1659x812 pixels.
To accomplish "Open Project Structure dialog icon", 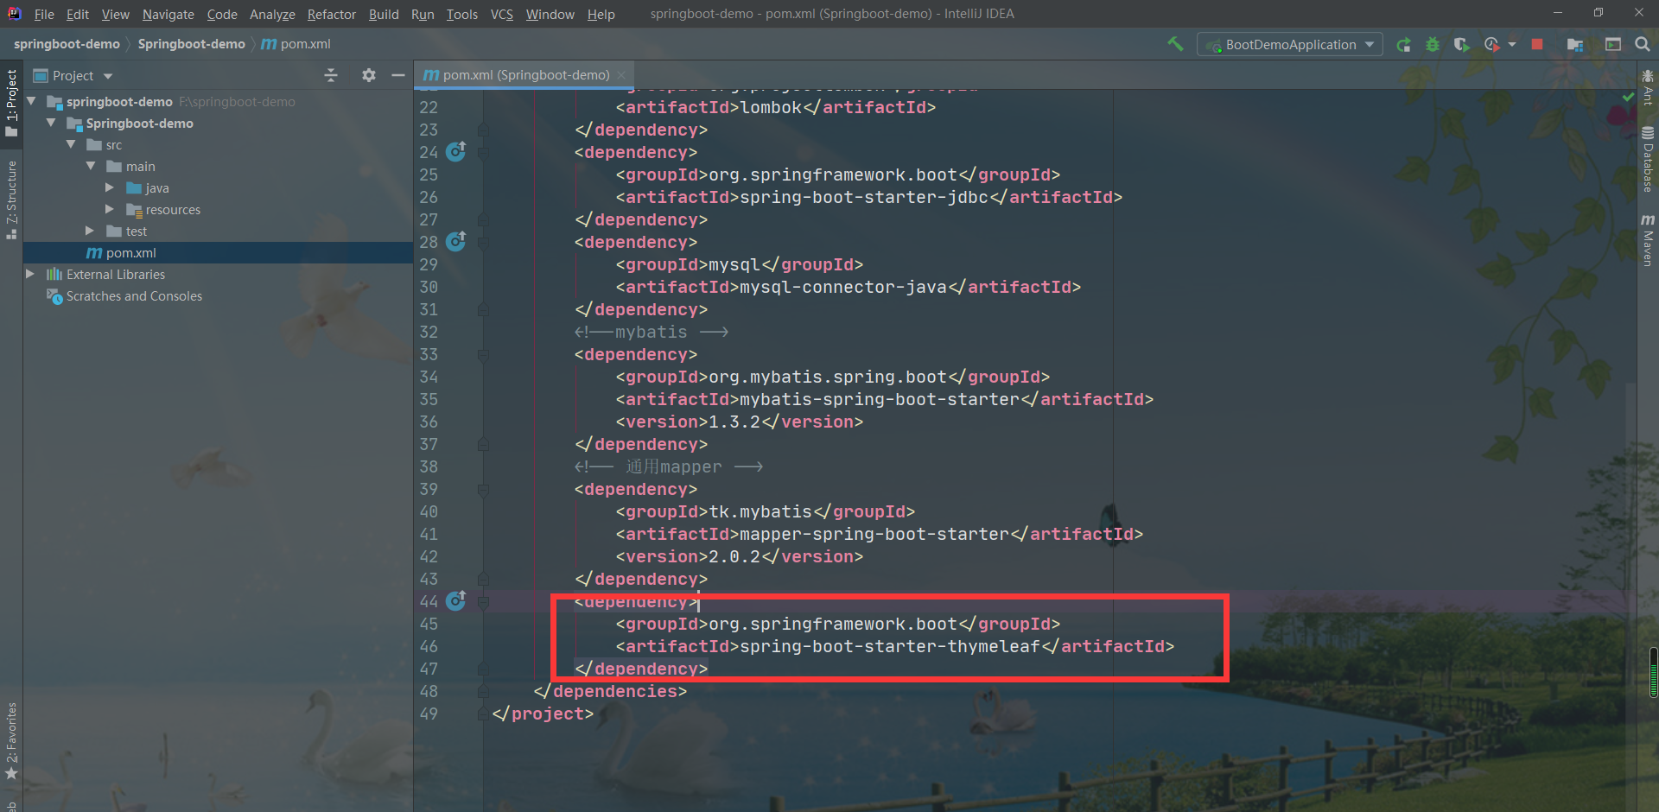I will tap(1575, 44).
